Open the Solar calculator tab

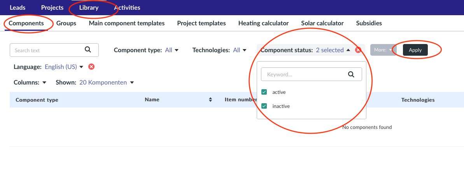tap(322, 23)
